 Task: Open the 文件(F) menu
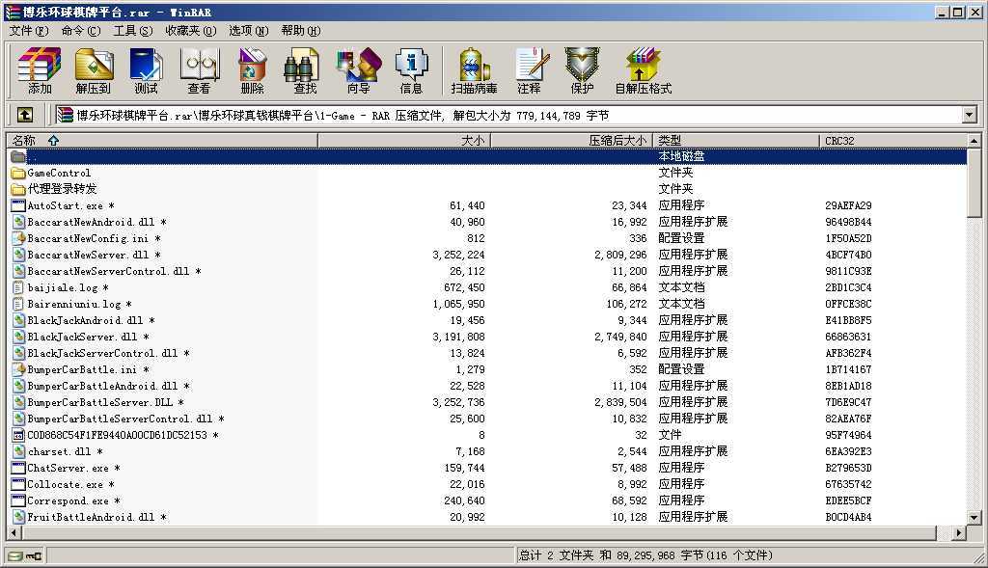(x=29, y=30)
